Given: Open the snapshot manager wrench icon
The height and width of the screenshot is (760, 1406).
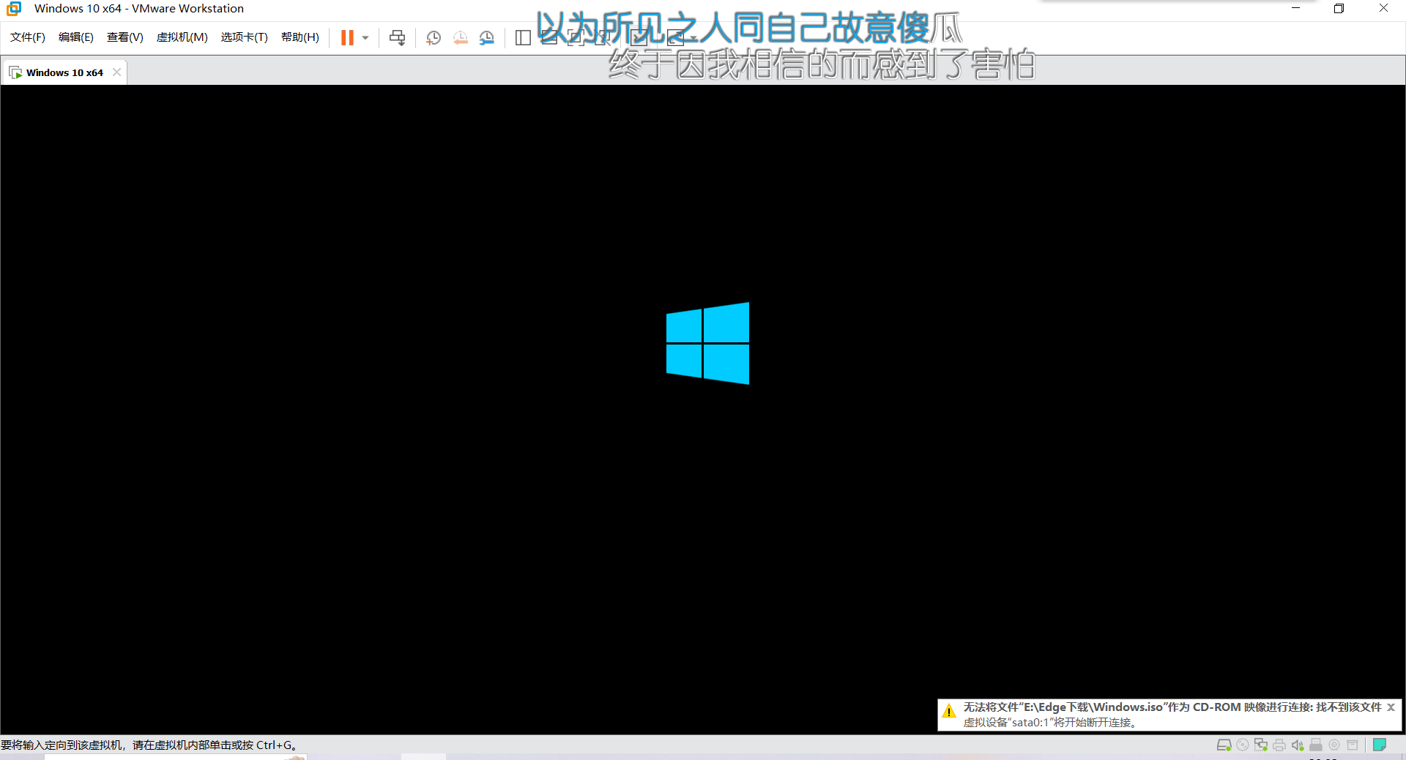Looking at the screenshot, I should pyautogui.click(x=487, y=37).
